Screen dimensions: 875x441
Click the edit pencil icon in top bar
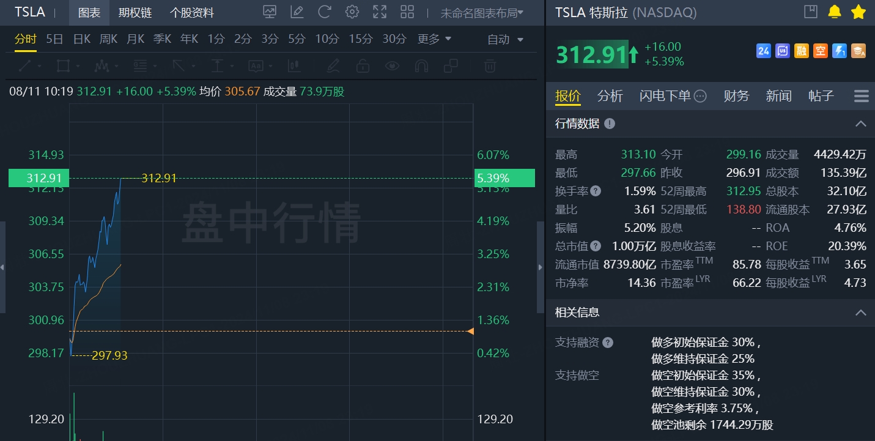tap(297, 12)
